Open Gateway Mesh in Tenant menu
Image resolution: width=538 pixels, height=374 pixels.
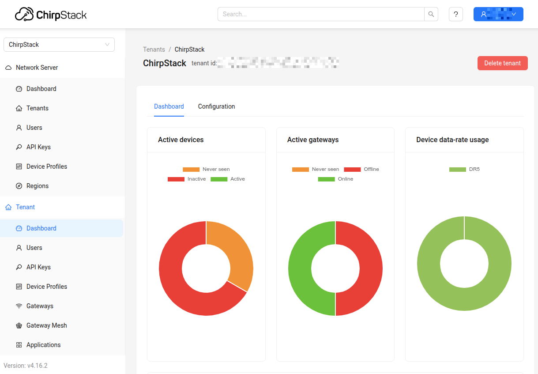[62, 325]
